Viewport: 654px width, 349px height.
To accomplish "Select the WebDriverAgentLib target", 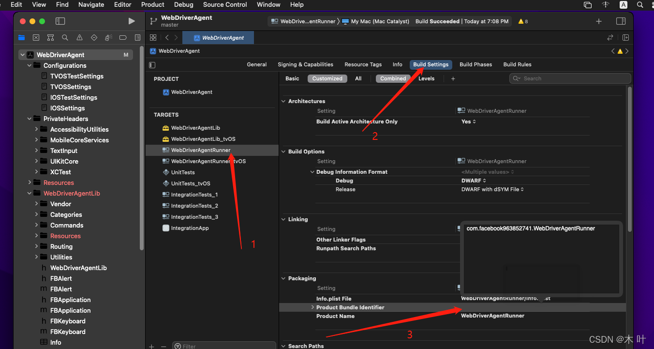I will tap(195, 128).
